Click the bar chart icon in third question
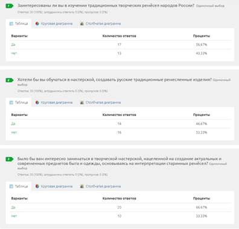Viewport: 239px width, 229px height. [81, 186]
